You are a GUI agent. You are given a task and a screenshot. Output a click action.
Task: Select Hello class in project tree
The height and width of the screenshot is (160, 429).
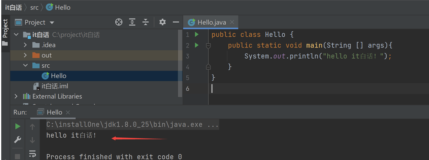94,76
